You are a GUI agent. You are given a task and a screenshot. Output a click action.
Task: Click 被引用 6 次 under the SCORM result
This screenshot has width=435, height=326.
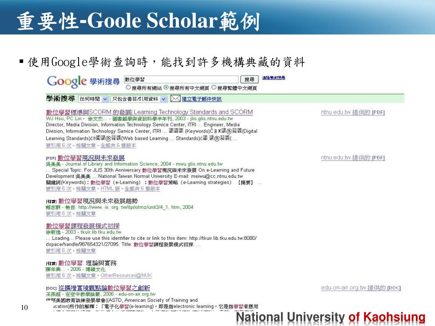click(x=59, y=146)
